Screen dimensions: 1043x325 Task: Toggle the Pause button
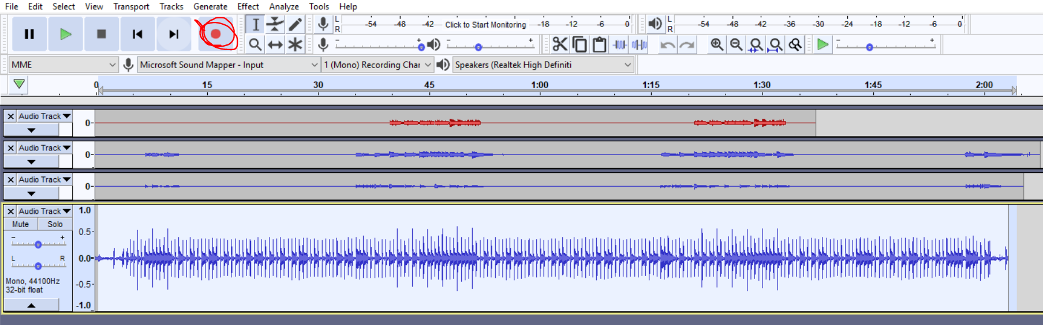click(x=29, y=34)
